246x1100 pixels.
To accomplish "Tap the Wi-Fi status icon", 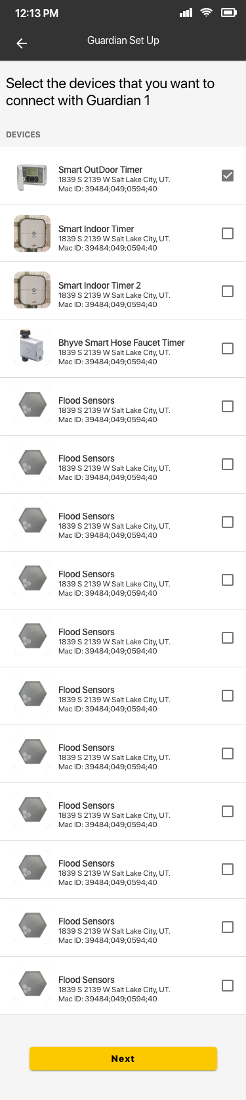I will point(207,12).
